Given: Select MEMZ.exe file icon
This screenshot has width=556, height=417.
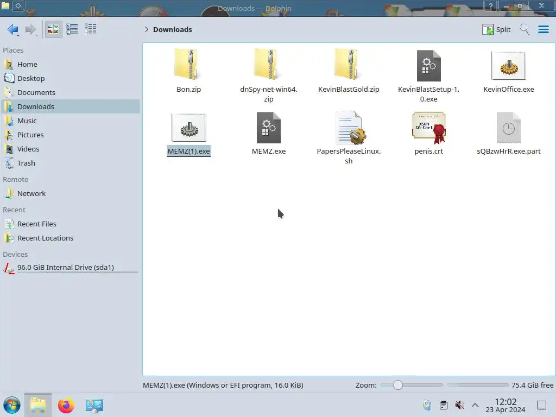Looking at the screenshot, I should tap(268, 128).
